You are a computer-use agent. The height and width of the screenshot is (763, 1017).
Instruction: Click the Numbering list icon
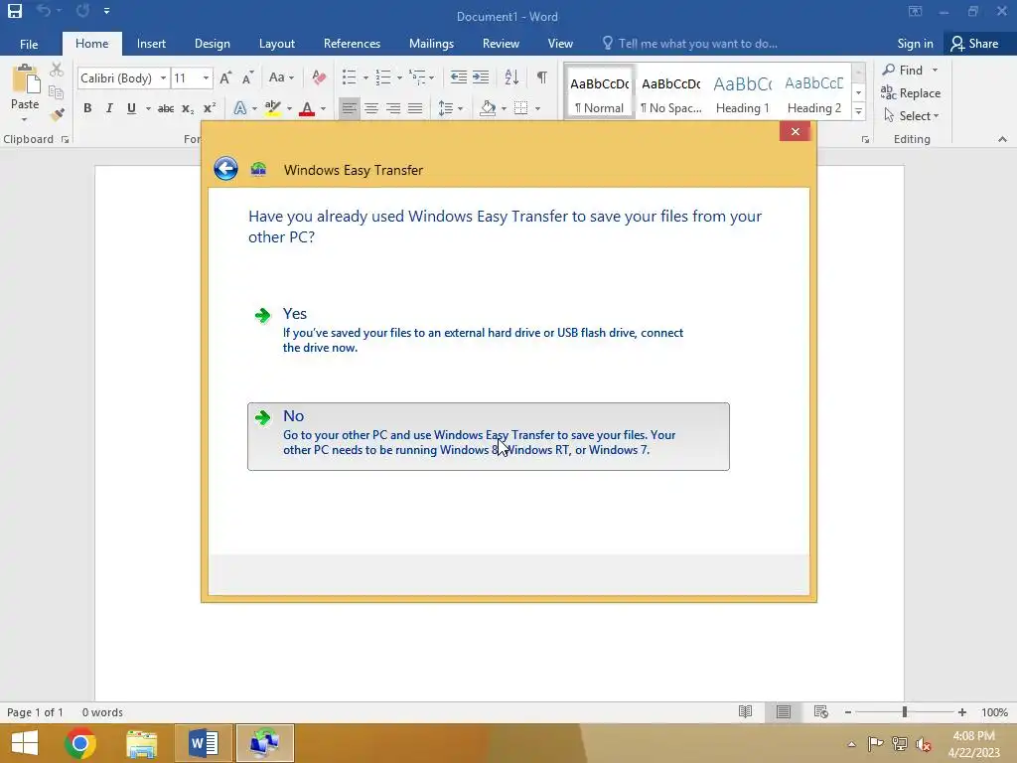click(383, 77)
